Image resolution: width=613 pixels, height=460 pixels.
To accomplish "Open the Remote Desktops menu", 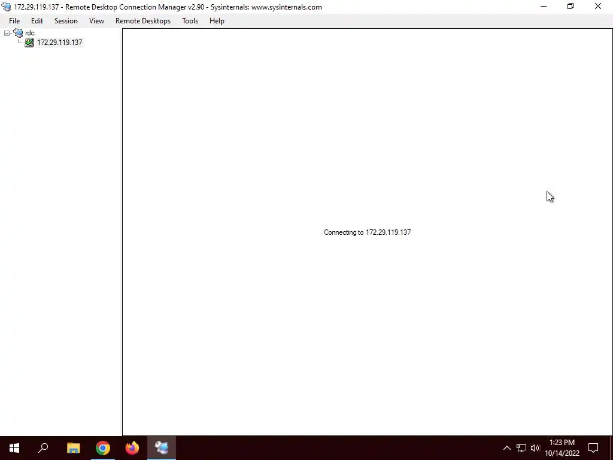I will click(143, 21).
